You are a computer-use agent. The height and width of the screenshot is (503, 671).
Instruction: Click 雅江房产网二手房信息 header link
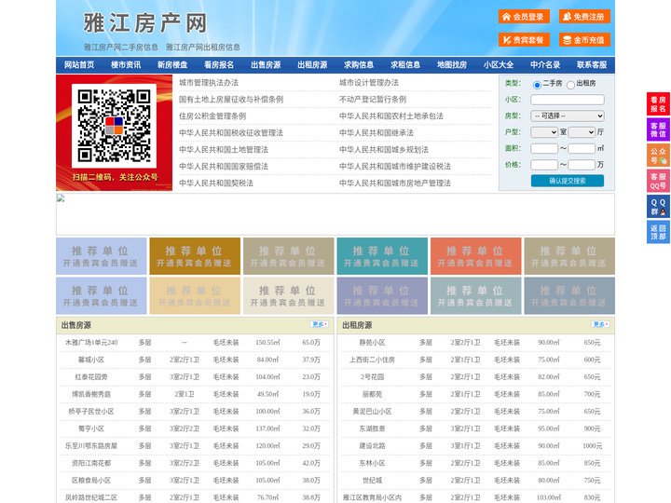pos(121,48)
